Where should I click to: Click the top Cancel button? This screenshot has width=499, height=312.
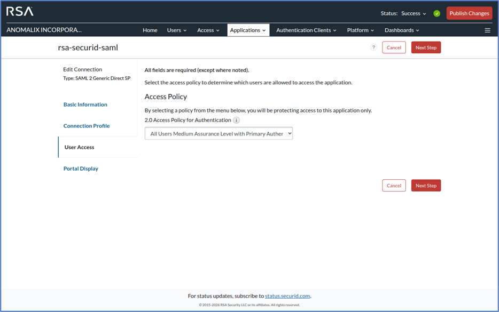pos(394,47)
